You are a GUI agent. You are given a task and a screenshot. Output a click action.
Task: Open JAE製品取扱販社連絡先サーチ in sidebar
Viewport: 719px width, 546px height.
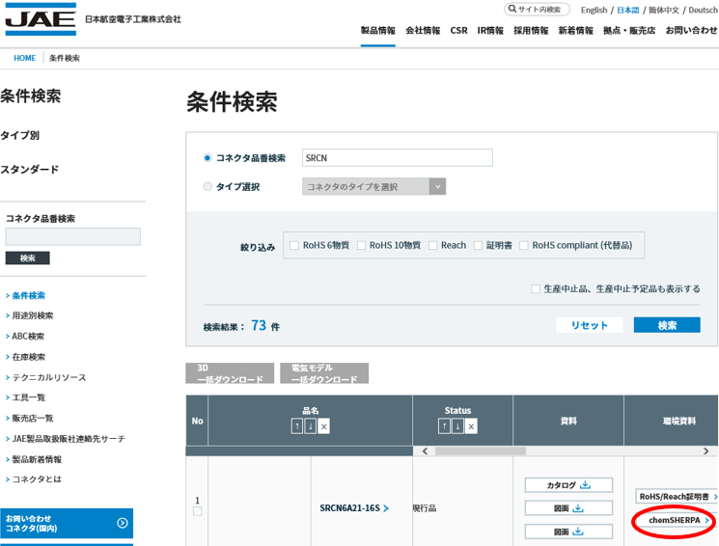68,439
